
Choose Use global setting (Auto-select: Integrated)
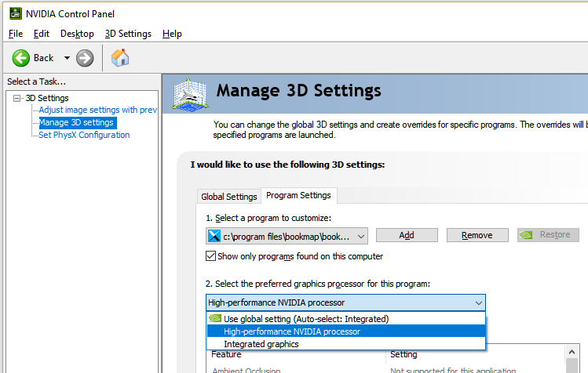[x=346, y=319]
